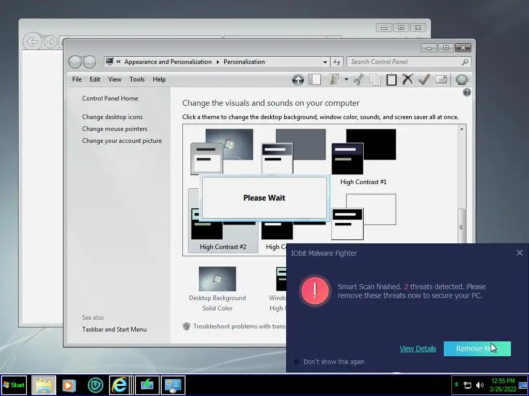Open Windows Media Player from taskbar
The image size is (529, 396).
(x=69, y=385)
